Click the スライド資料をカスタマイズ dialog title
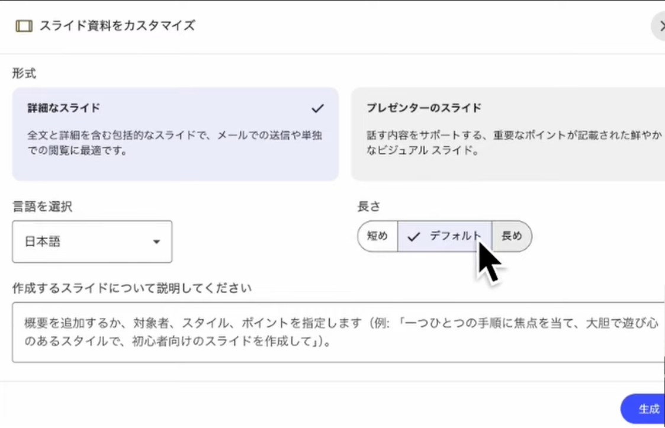 [117, 25]
